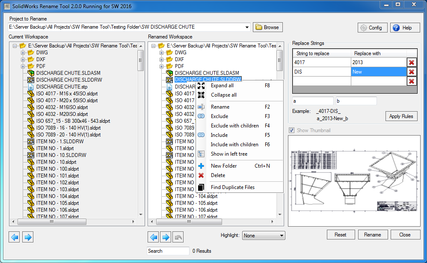The image size is (427, 263).
Task: Click the Current Workspace horizontal scrollbar thumb
Action: [x=52, y=222]
